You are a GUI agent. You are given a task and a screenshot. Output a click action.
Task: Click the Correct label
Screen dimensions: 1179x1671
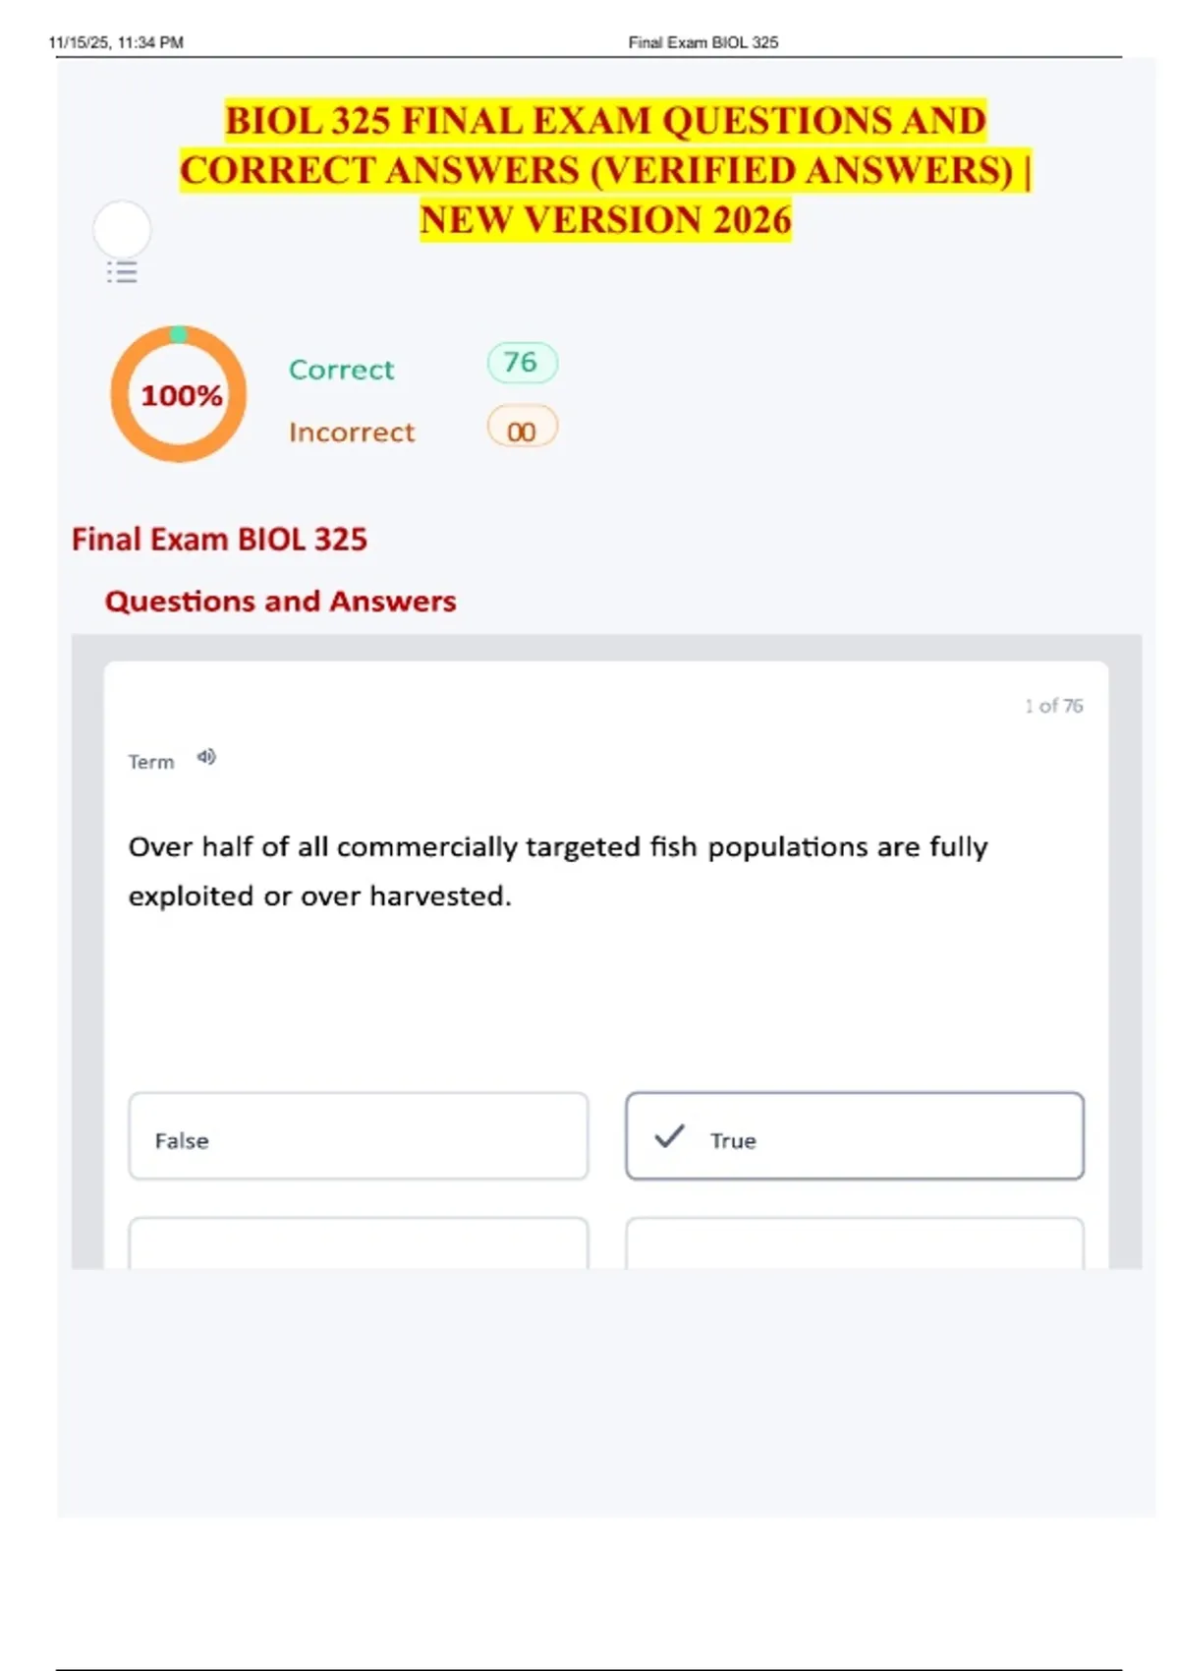(341, 370)
